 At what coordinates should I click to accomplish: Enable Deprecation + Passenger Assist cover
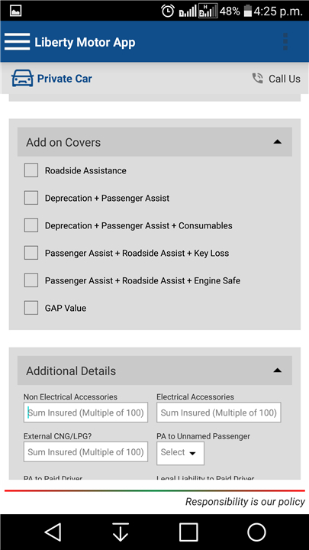(x=31, y=198)
